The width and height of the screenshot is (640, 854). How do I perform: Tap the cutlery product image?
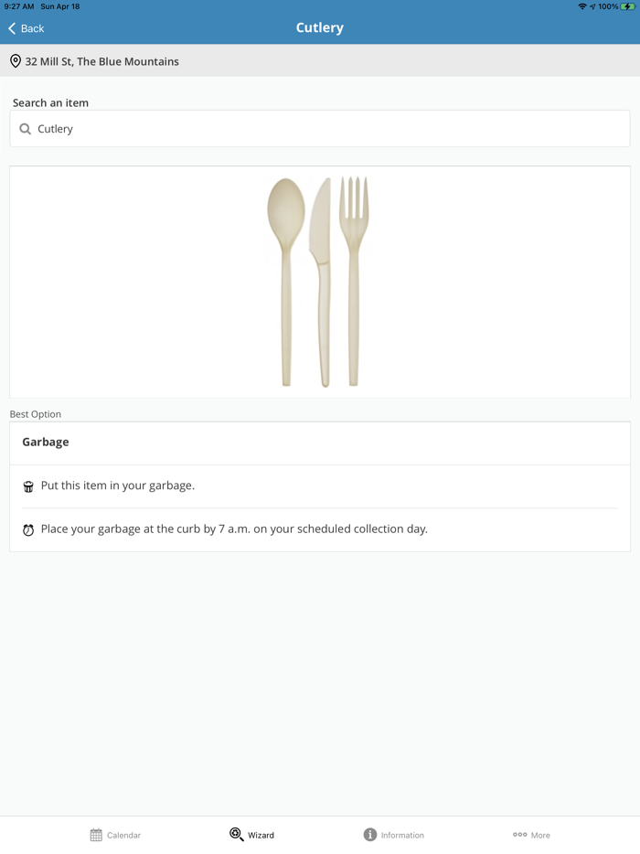pos(319,282)
